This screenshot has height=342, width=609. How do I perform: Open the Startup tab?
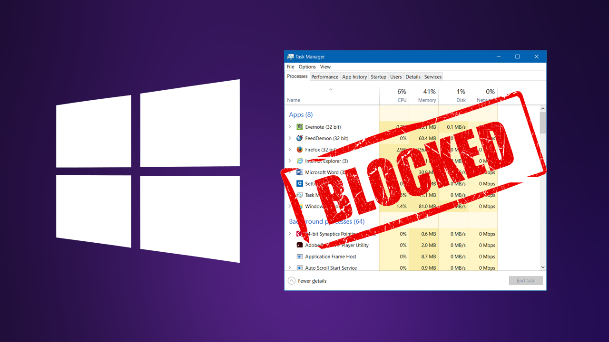click(379, 77)
